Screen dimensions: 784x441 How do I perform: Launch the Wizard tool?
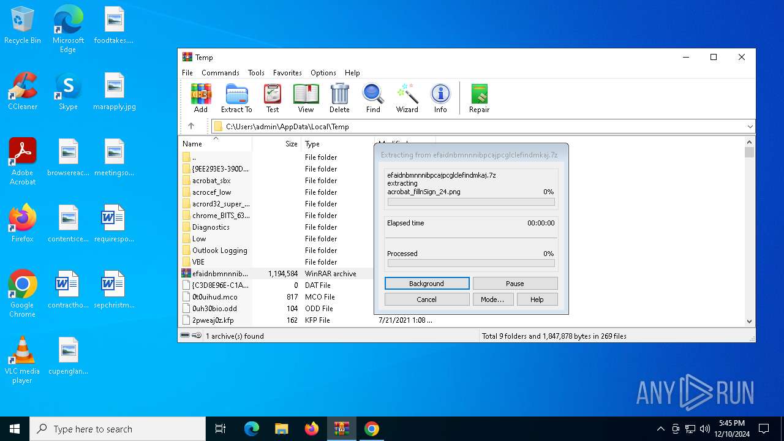pos(407,98)
